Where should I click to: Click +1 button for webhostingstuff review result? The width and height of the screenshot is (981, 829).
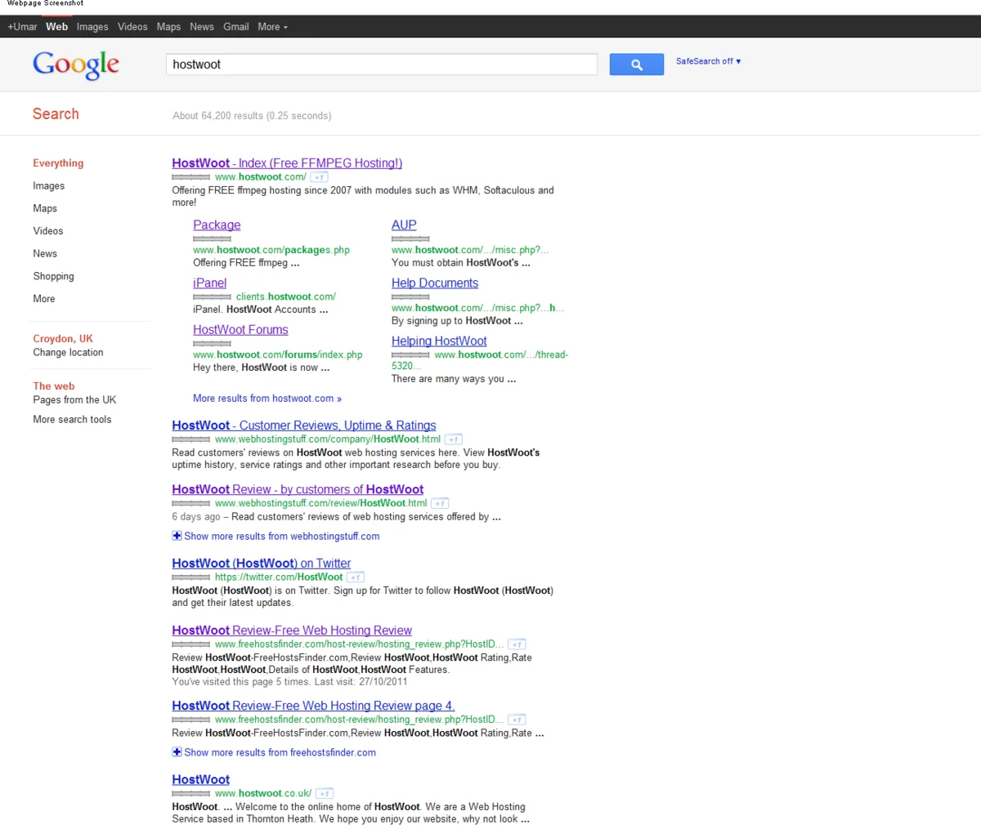click(440, 504)
